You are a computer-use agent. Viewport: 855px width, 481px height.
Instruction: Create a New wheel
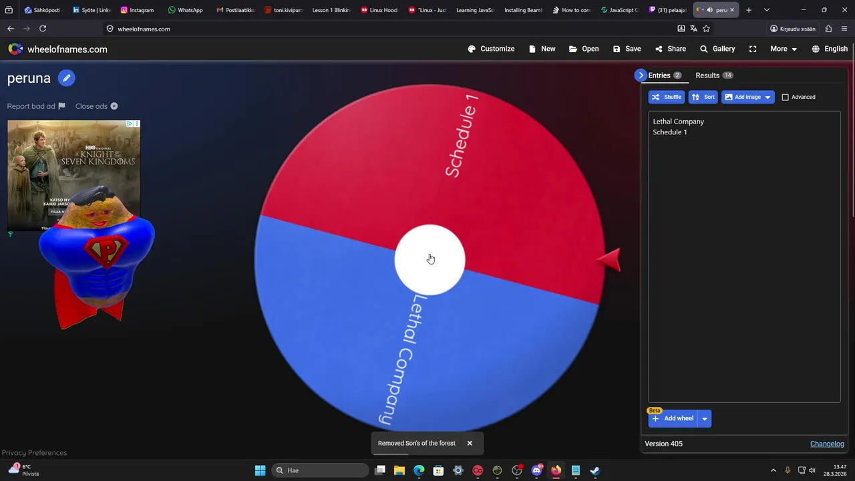542,49
